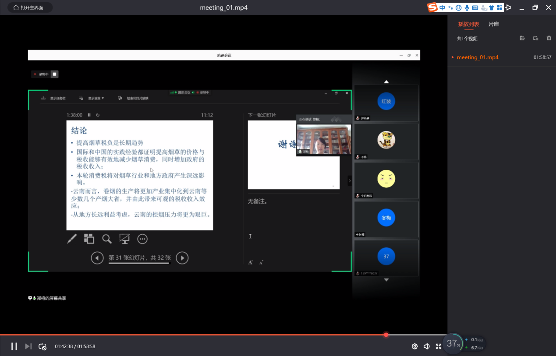The height and width of the screenshot is (356, 556).
Task: Click Sogou microphone voice input icon
Action: tap(467, 7)
